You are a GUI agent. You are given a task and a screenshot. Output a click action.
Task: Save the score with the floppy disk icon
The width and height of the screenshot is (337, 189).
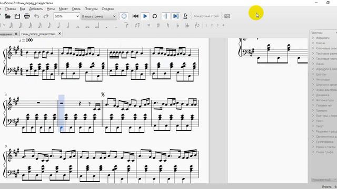click(x=17, y=16)
